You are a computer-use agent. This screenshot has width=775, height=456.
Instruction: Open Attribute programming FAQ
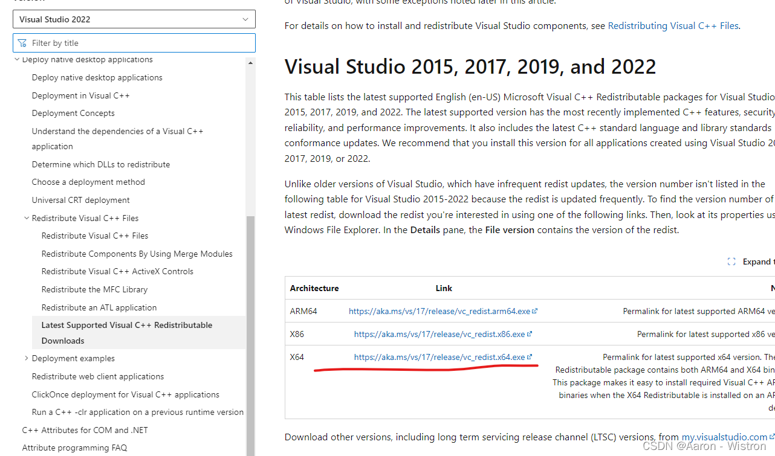coord(75,448)
